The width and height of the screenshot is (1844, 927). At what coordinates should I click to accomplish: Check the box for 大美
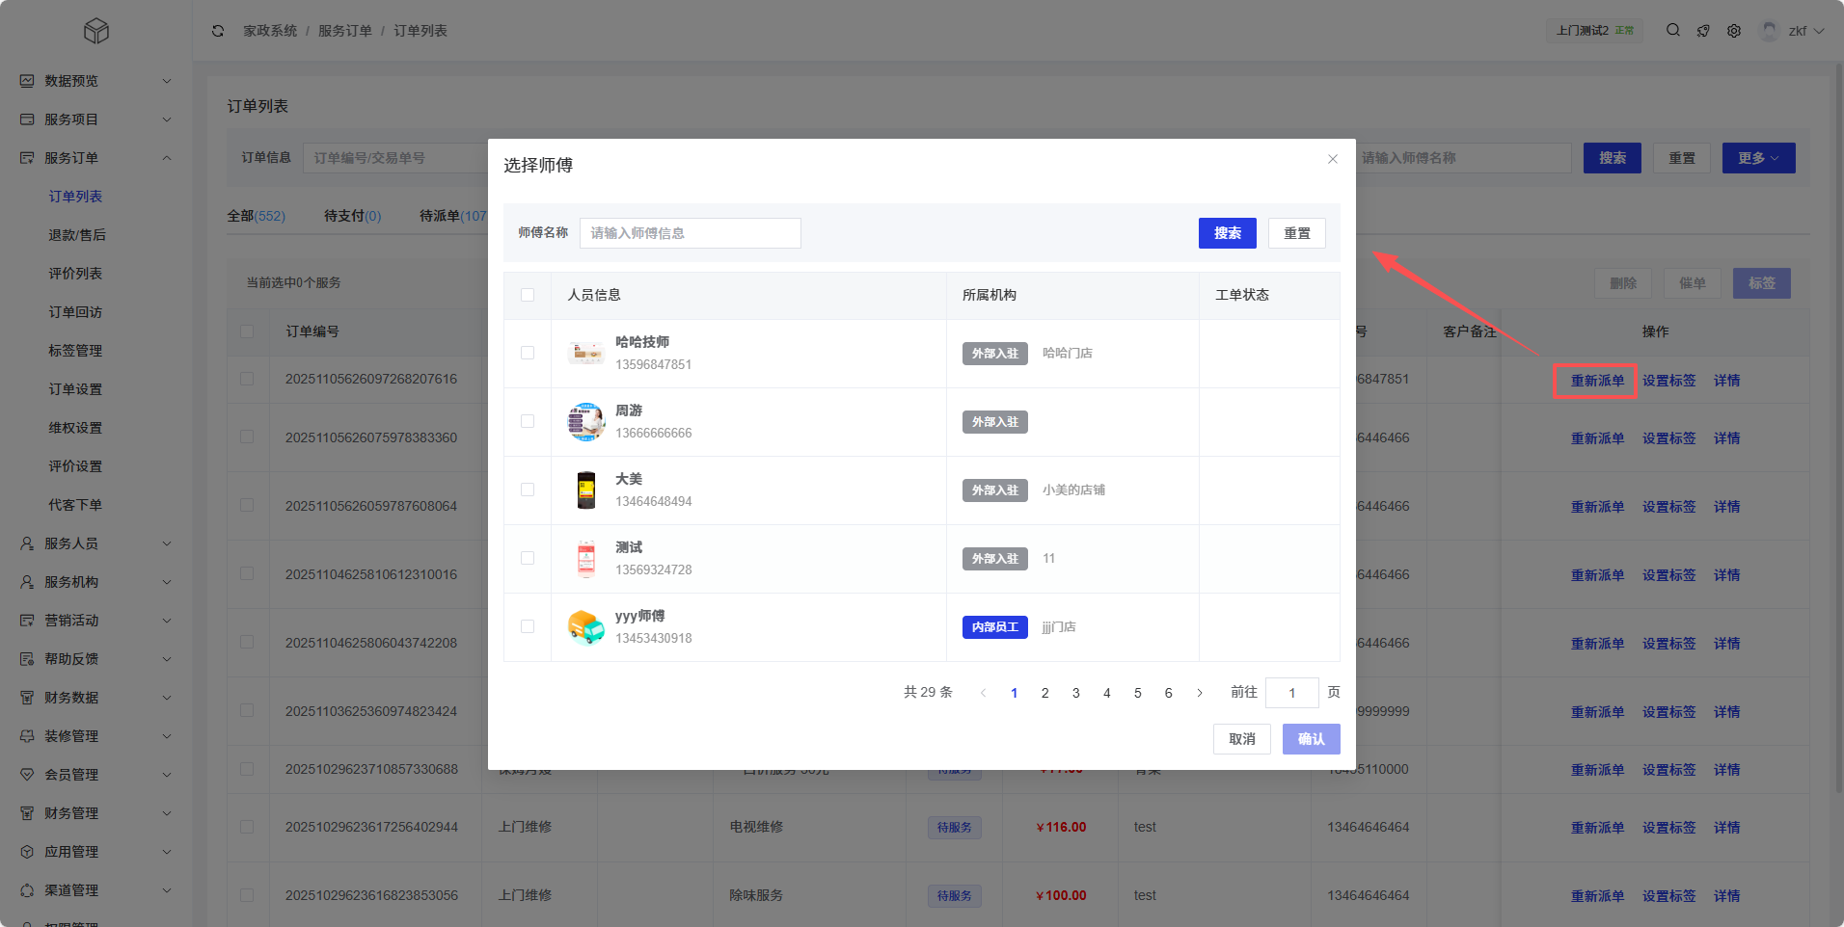528,490
